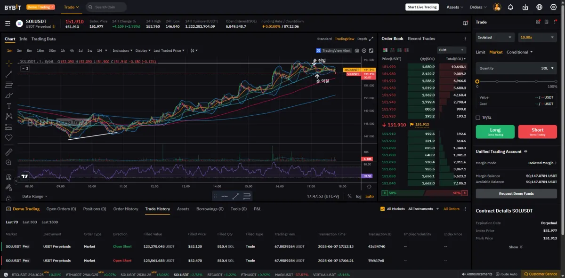
Task: Switch to the Recent Trades tab
Action: (421, 39)
